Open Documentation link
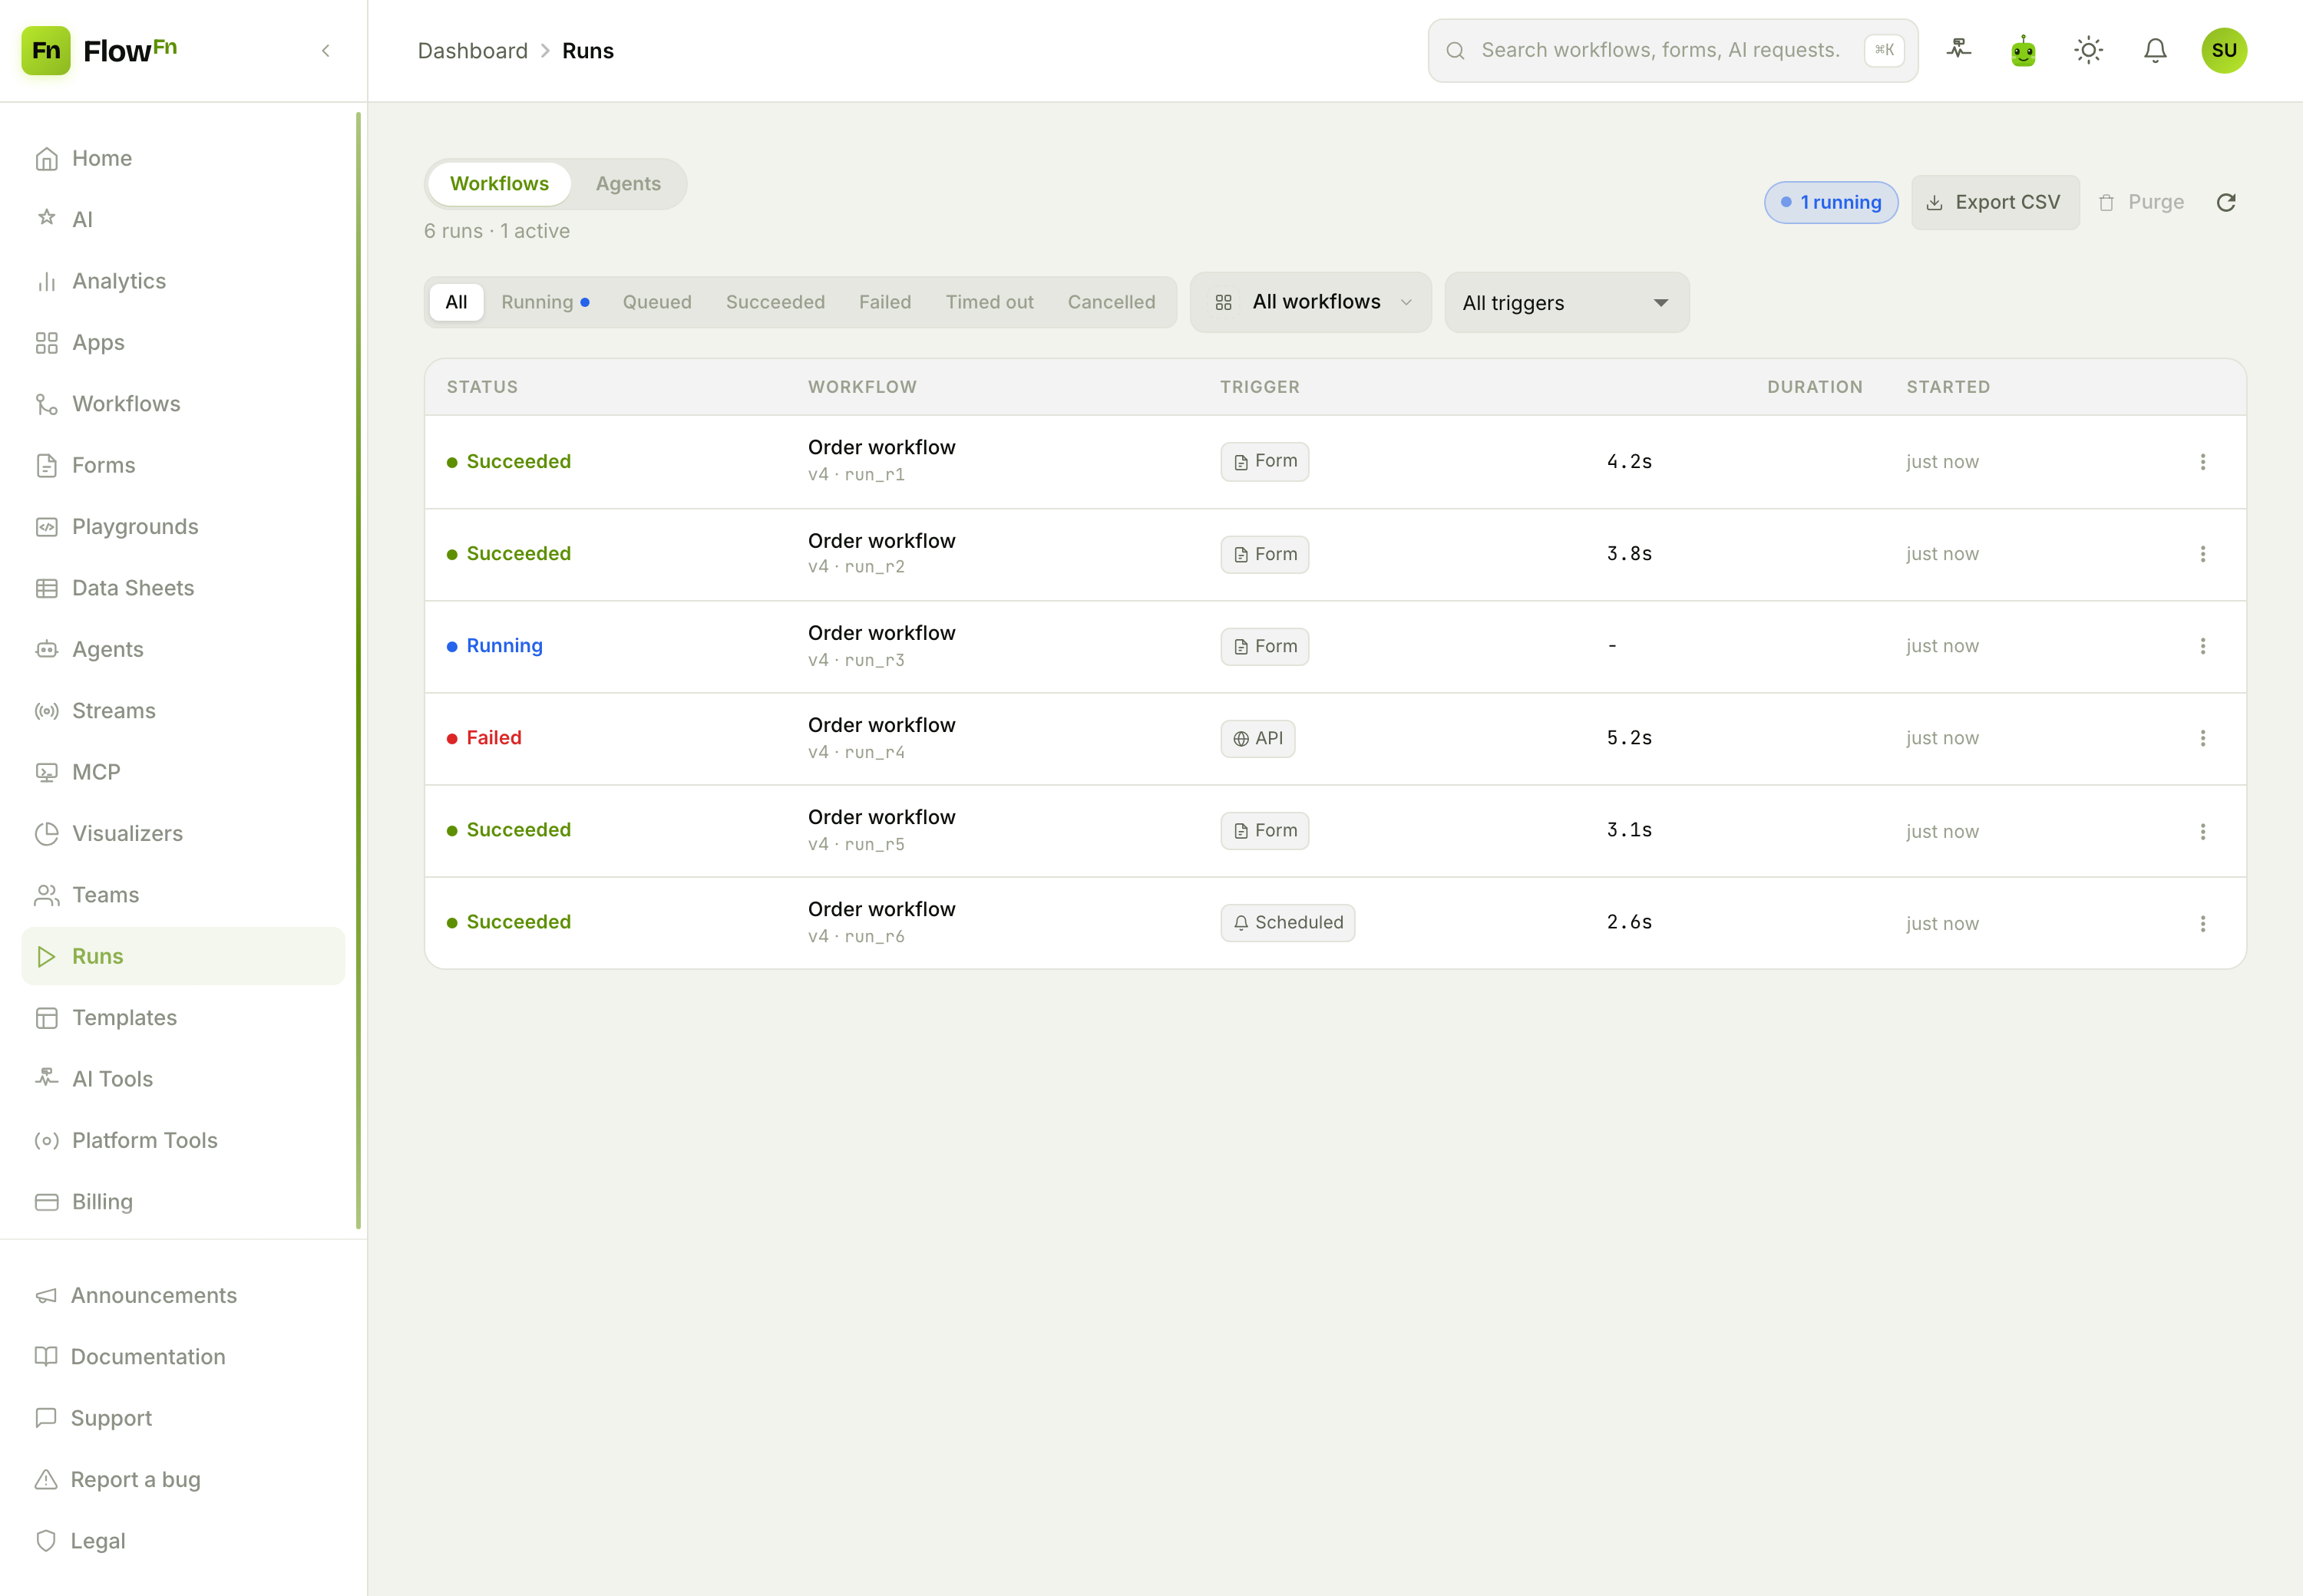The image size is (2303, 1596). (183, 1357)
